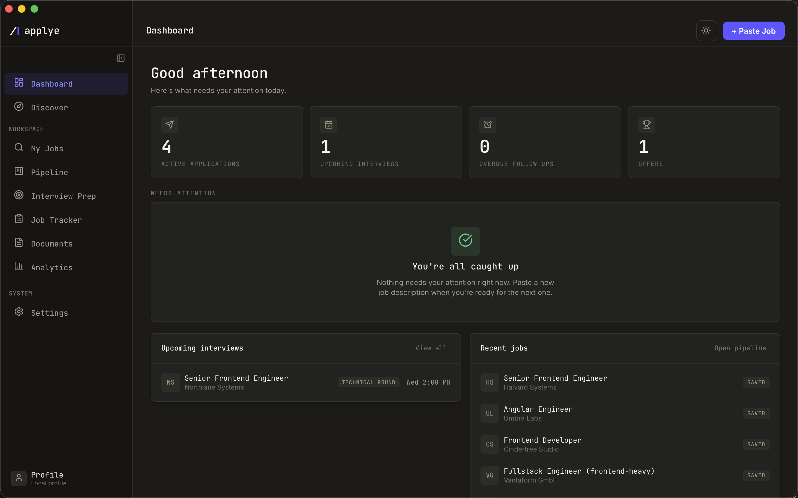Image resolution: width=798 pixels, height=498 pixels.
Task: Click the VG Vantaform GmbH avatar
Action: click(490, 475)
